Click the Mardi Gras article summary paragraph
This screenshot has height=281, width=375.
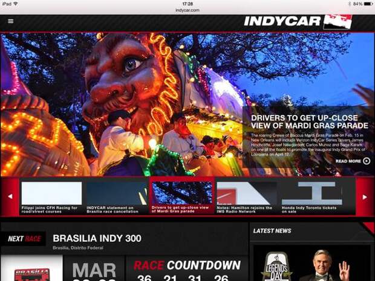(x=308, y=145)
